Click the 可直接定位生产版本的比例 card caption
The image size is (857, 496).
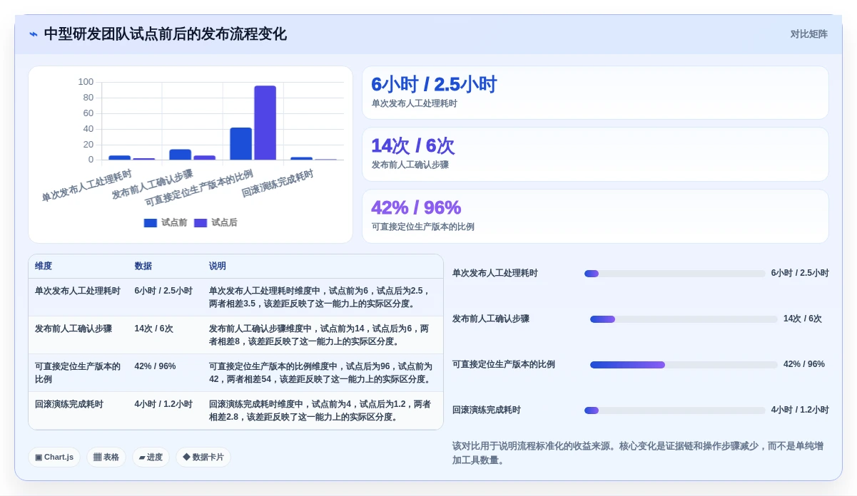[x=422, y=227]
